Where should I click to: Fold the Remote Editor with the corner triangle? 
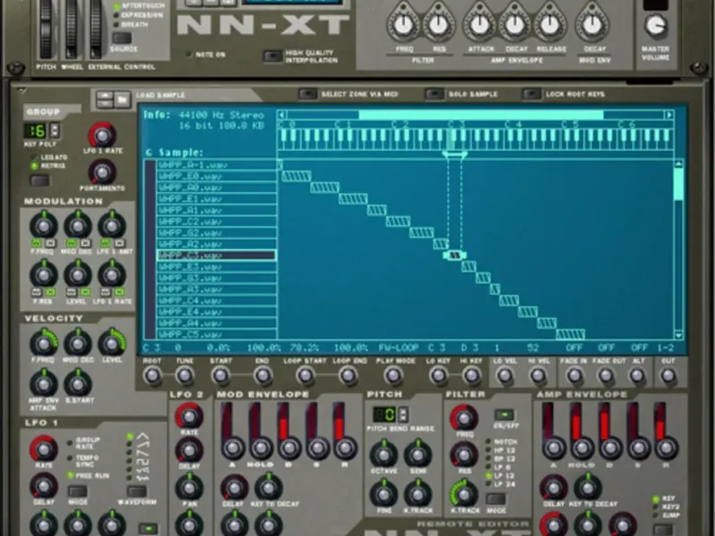coord(21,91)
